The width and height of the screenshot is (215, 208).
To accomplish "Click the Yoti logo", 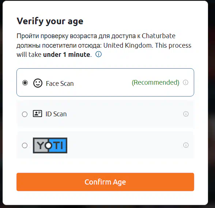I will coord(50,145).
